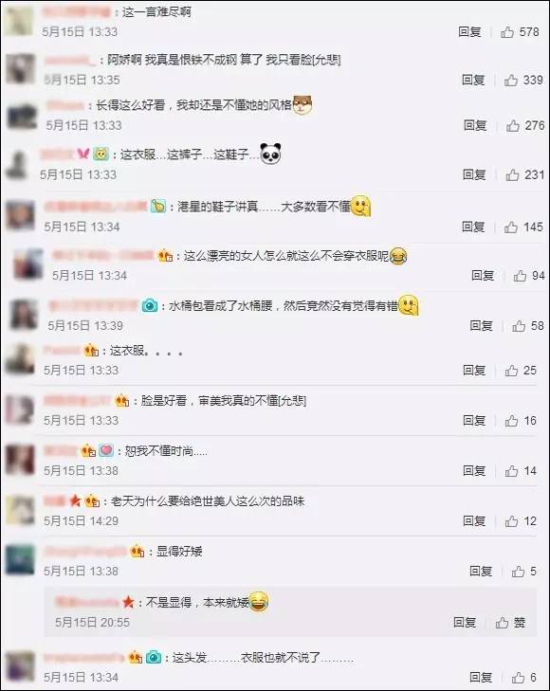Click the pink heart badge beside 恕我不懂时尚
Screen dimensions: 550x691
[106, 450]
